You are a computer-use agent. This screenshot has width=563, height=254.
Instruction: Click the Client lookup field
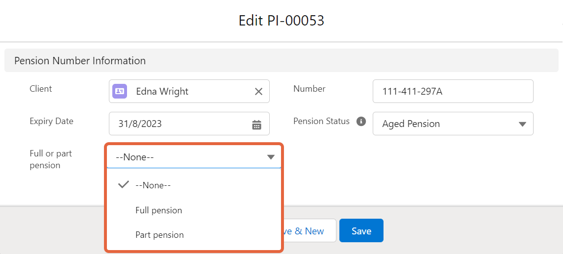point(189,91)
